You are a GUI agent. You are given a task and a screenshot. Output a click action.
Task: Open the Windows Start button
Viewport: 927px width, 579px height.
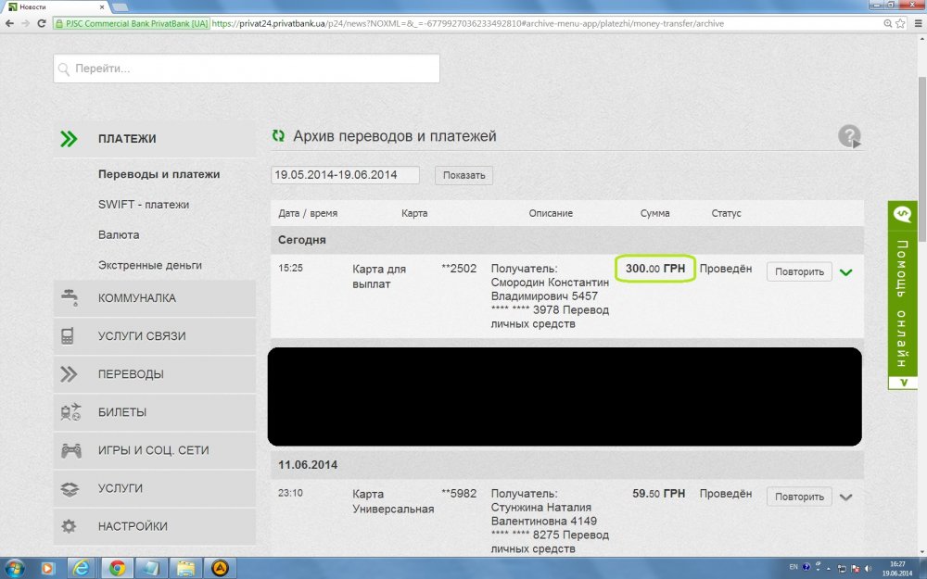pos(14,569)
